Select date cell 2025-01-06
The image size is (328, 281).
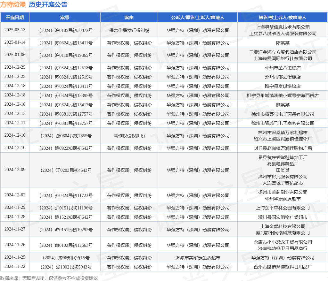click(15, 55)
